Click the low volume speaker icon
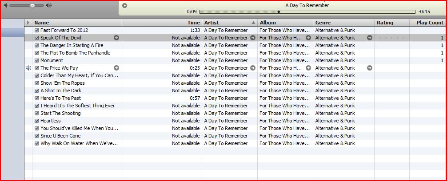Screen dimensions: 447x181 pyautogui.click(x=6, y=5)
